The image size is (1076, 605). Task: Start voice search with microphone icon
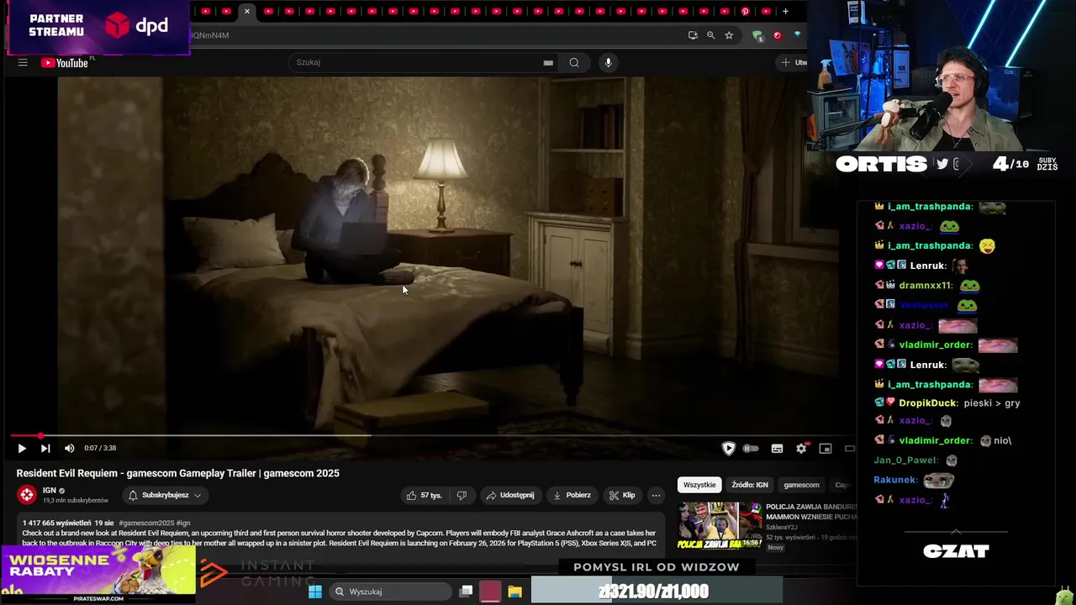pos(608,62)
